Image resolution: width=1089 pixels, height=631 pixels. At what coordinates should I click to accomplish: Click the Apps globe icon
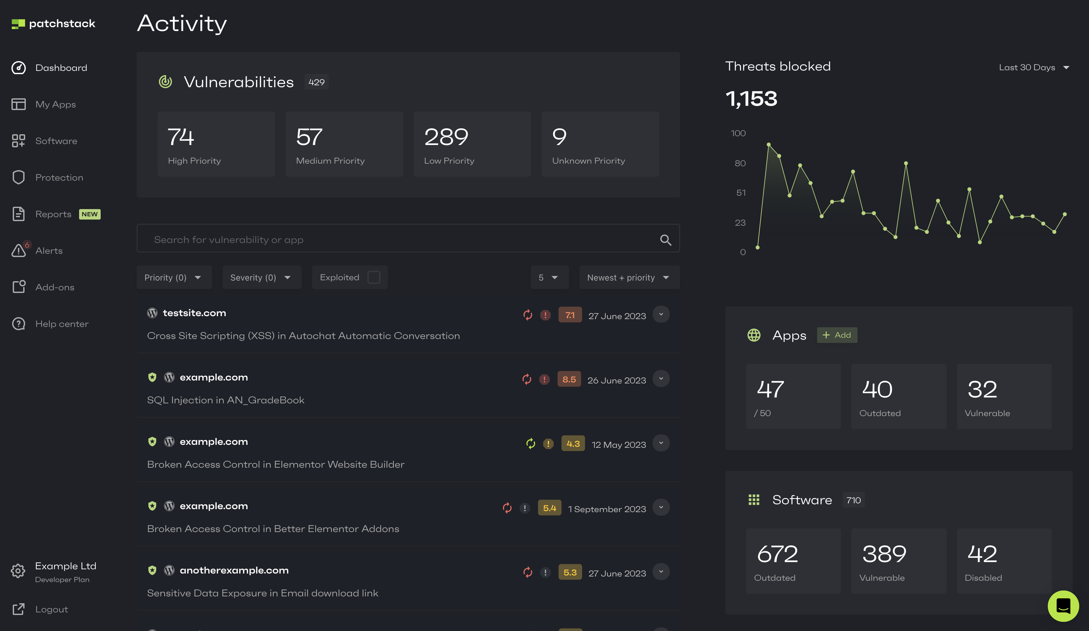(x=754, y=335)
